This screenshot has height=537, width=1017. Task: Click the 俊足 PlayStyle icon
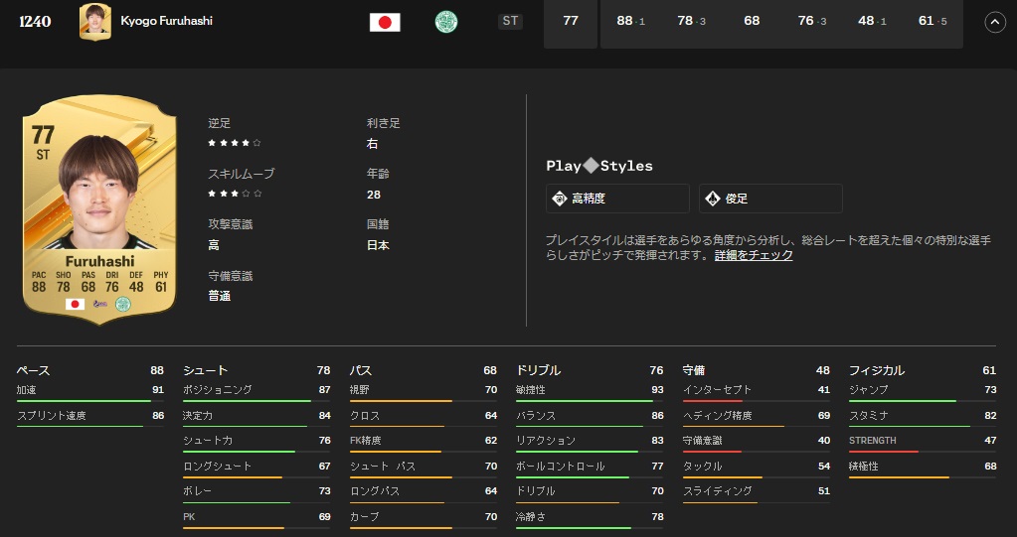coord(713,199)
